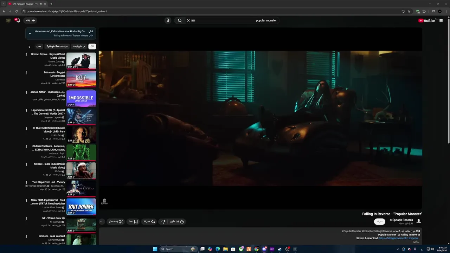Screen dimensions: 450x253
Task: Open the on-screen keyboard icon in search
Action: click(193, 20)
